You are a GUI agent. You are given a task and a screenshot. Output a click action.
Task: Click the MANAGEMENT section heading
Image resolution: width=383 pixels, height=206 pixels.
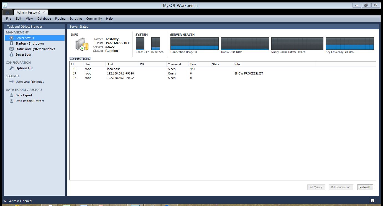pos(17,32)
